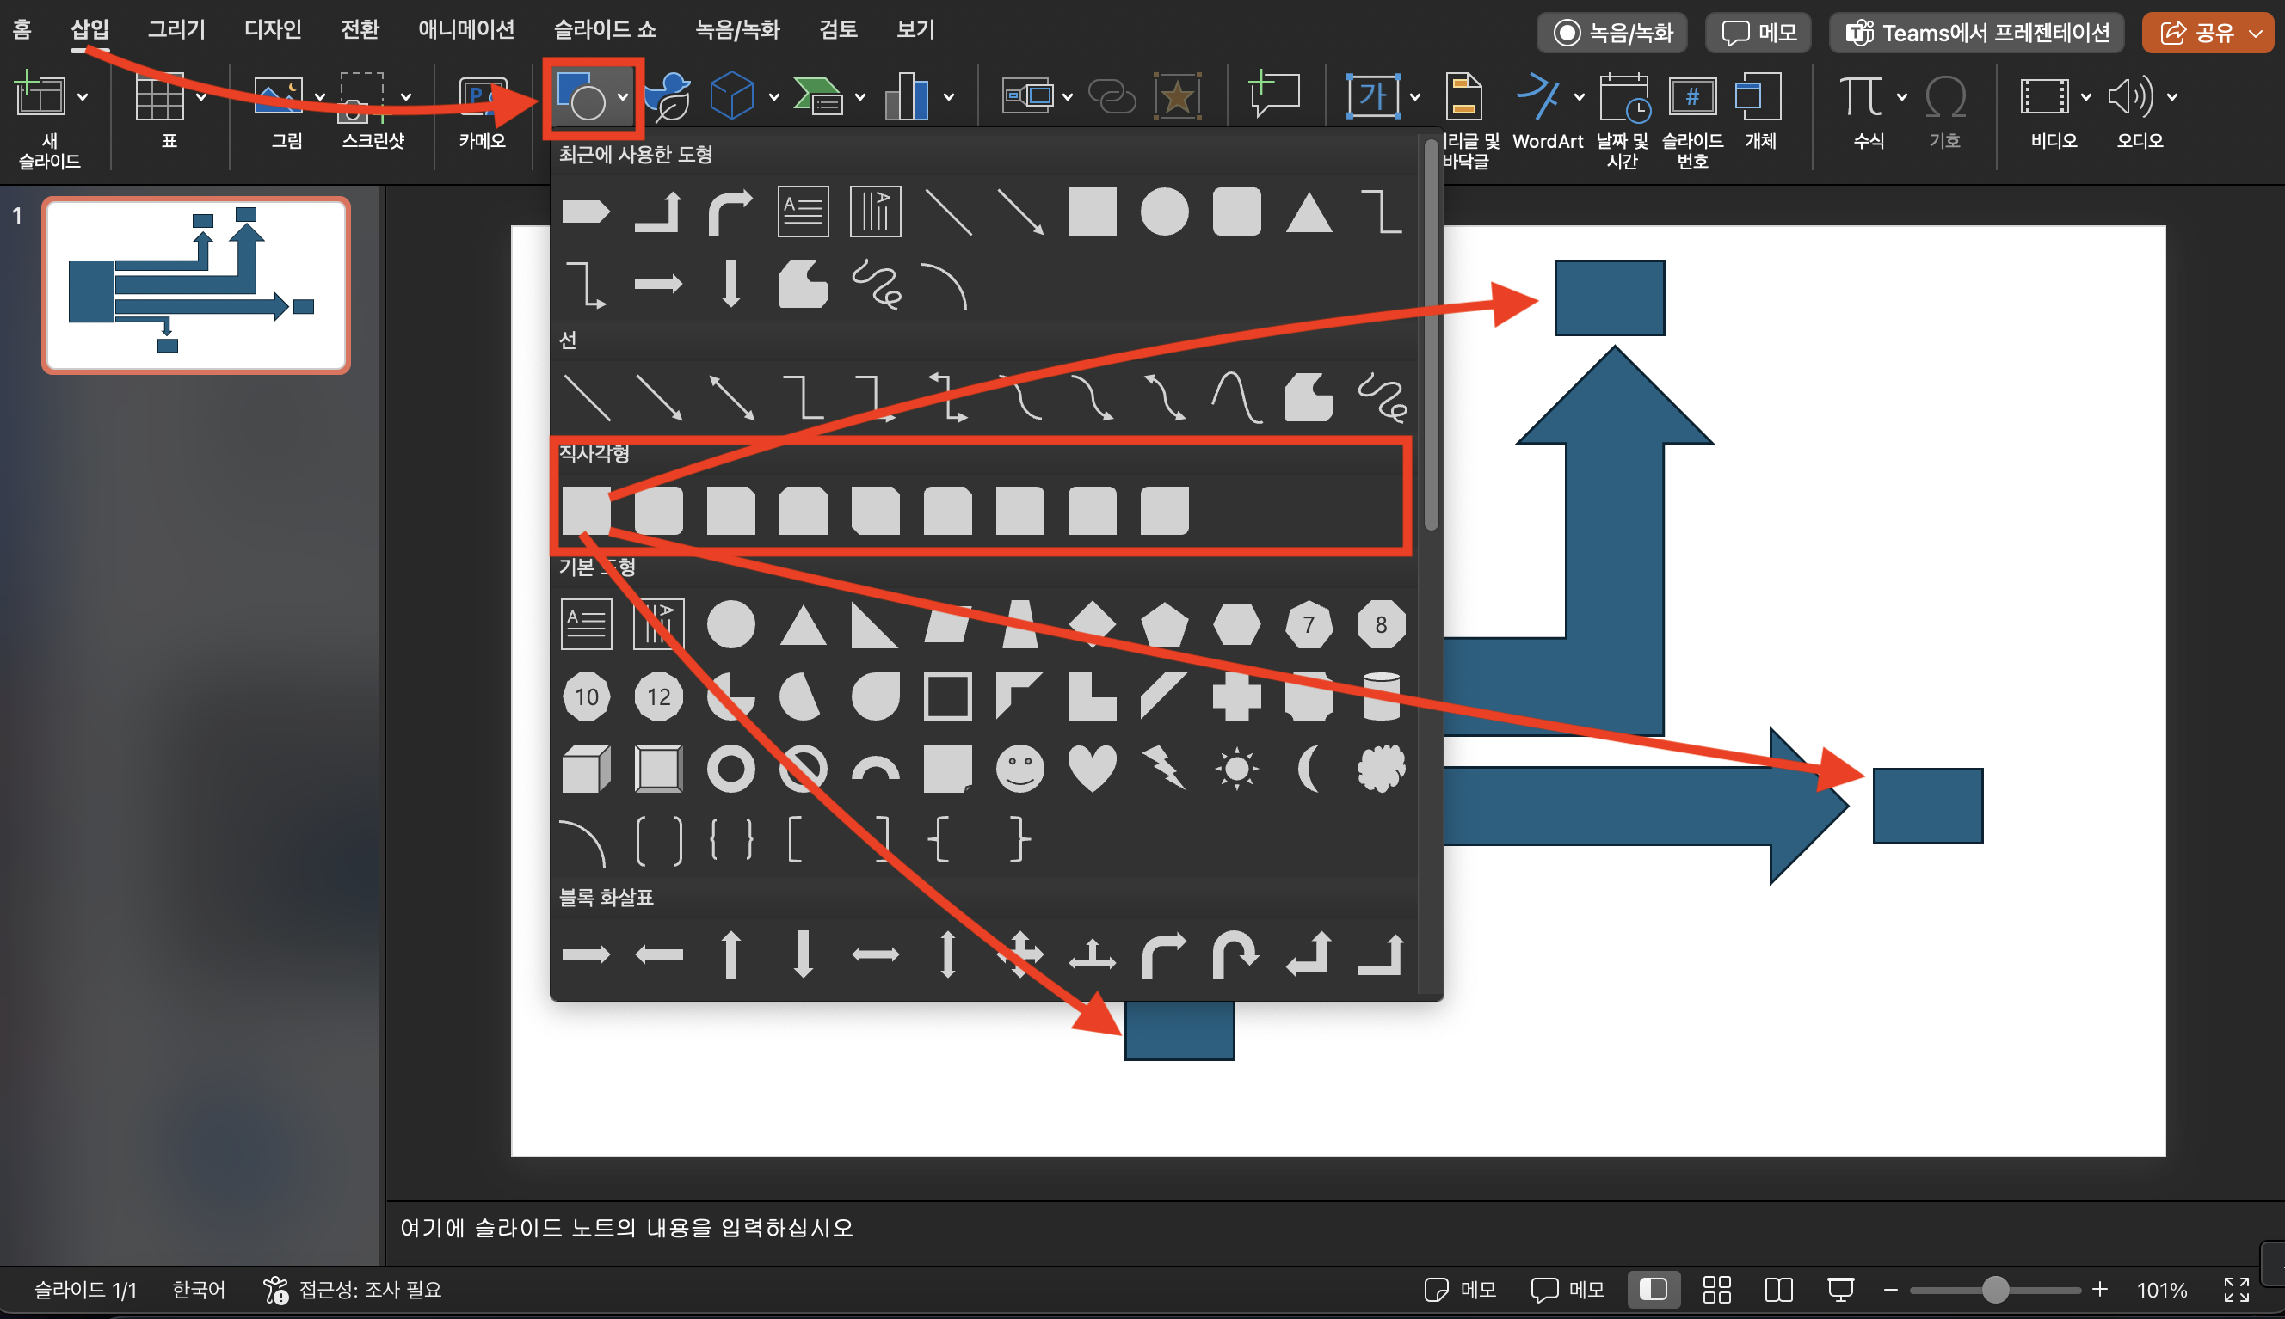Click Teams에서 프레젠테이션 button

(x=1977, y=33)
